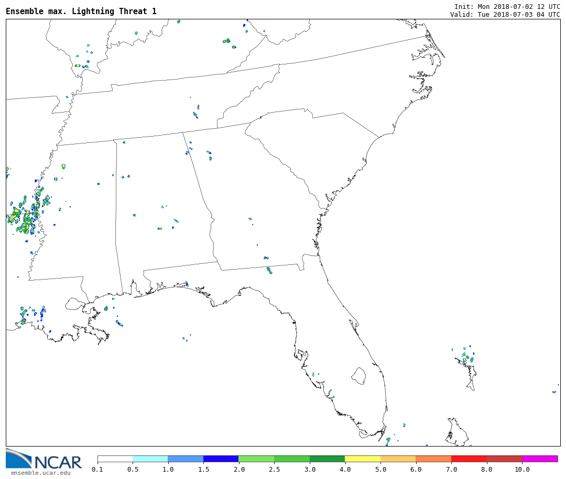566x479 pixels.
Task: Click the 'Valid: Tue 2018-07-03 04 UTC' text
Action: (x=505, y=15)
